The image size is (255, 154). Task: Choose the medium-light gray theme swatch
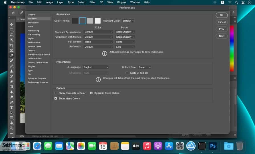click(x=90, y=21)
